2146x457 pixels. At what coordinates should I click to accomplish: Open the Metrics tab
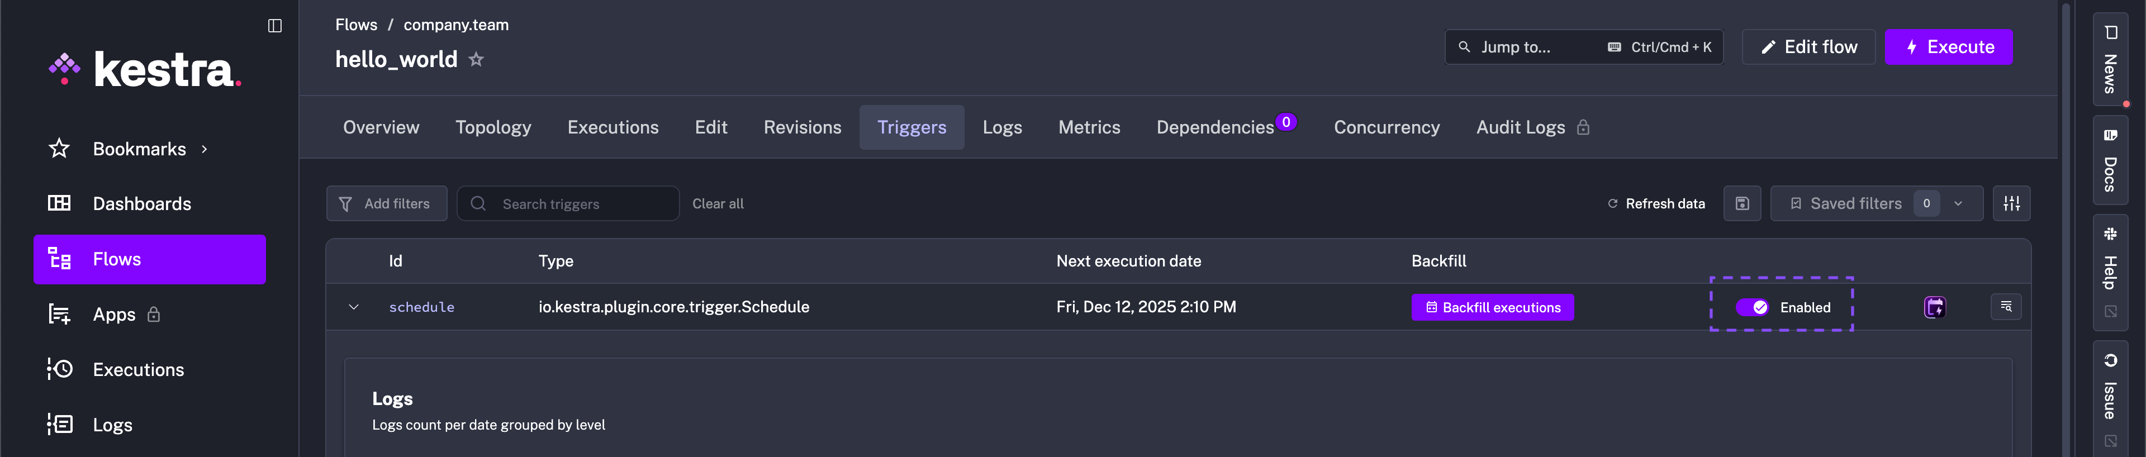tap(1089, 126)
